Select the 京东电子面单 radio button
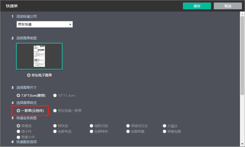Viewport: 245px width, 147px height. coord(29,75)
